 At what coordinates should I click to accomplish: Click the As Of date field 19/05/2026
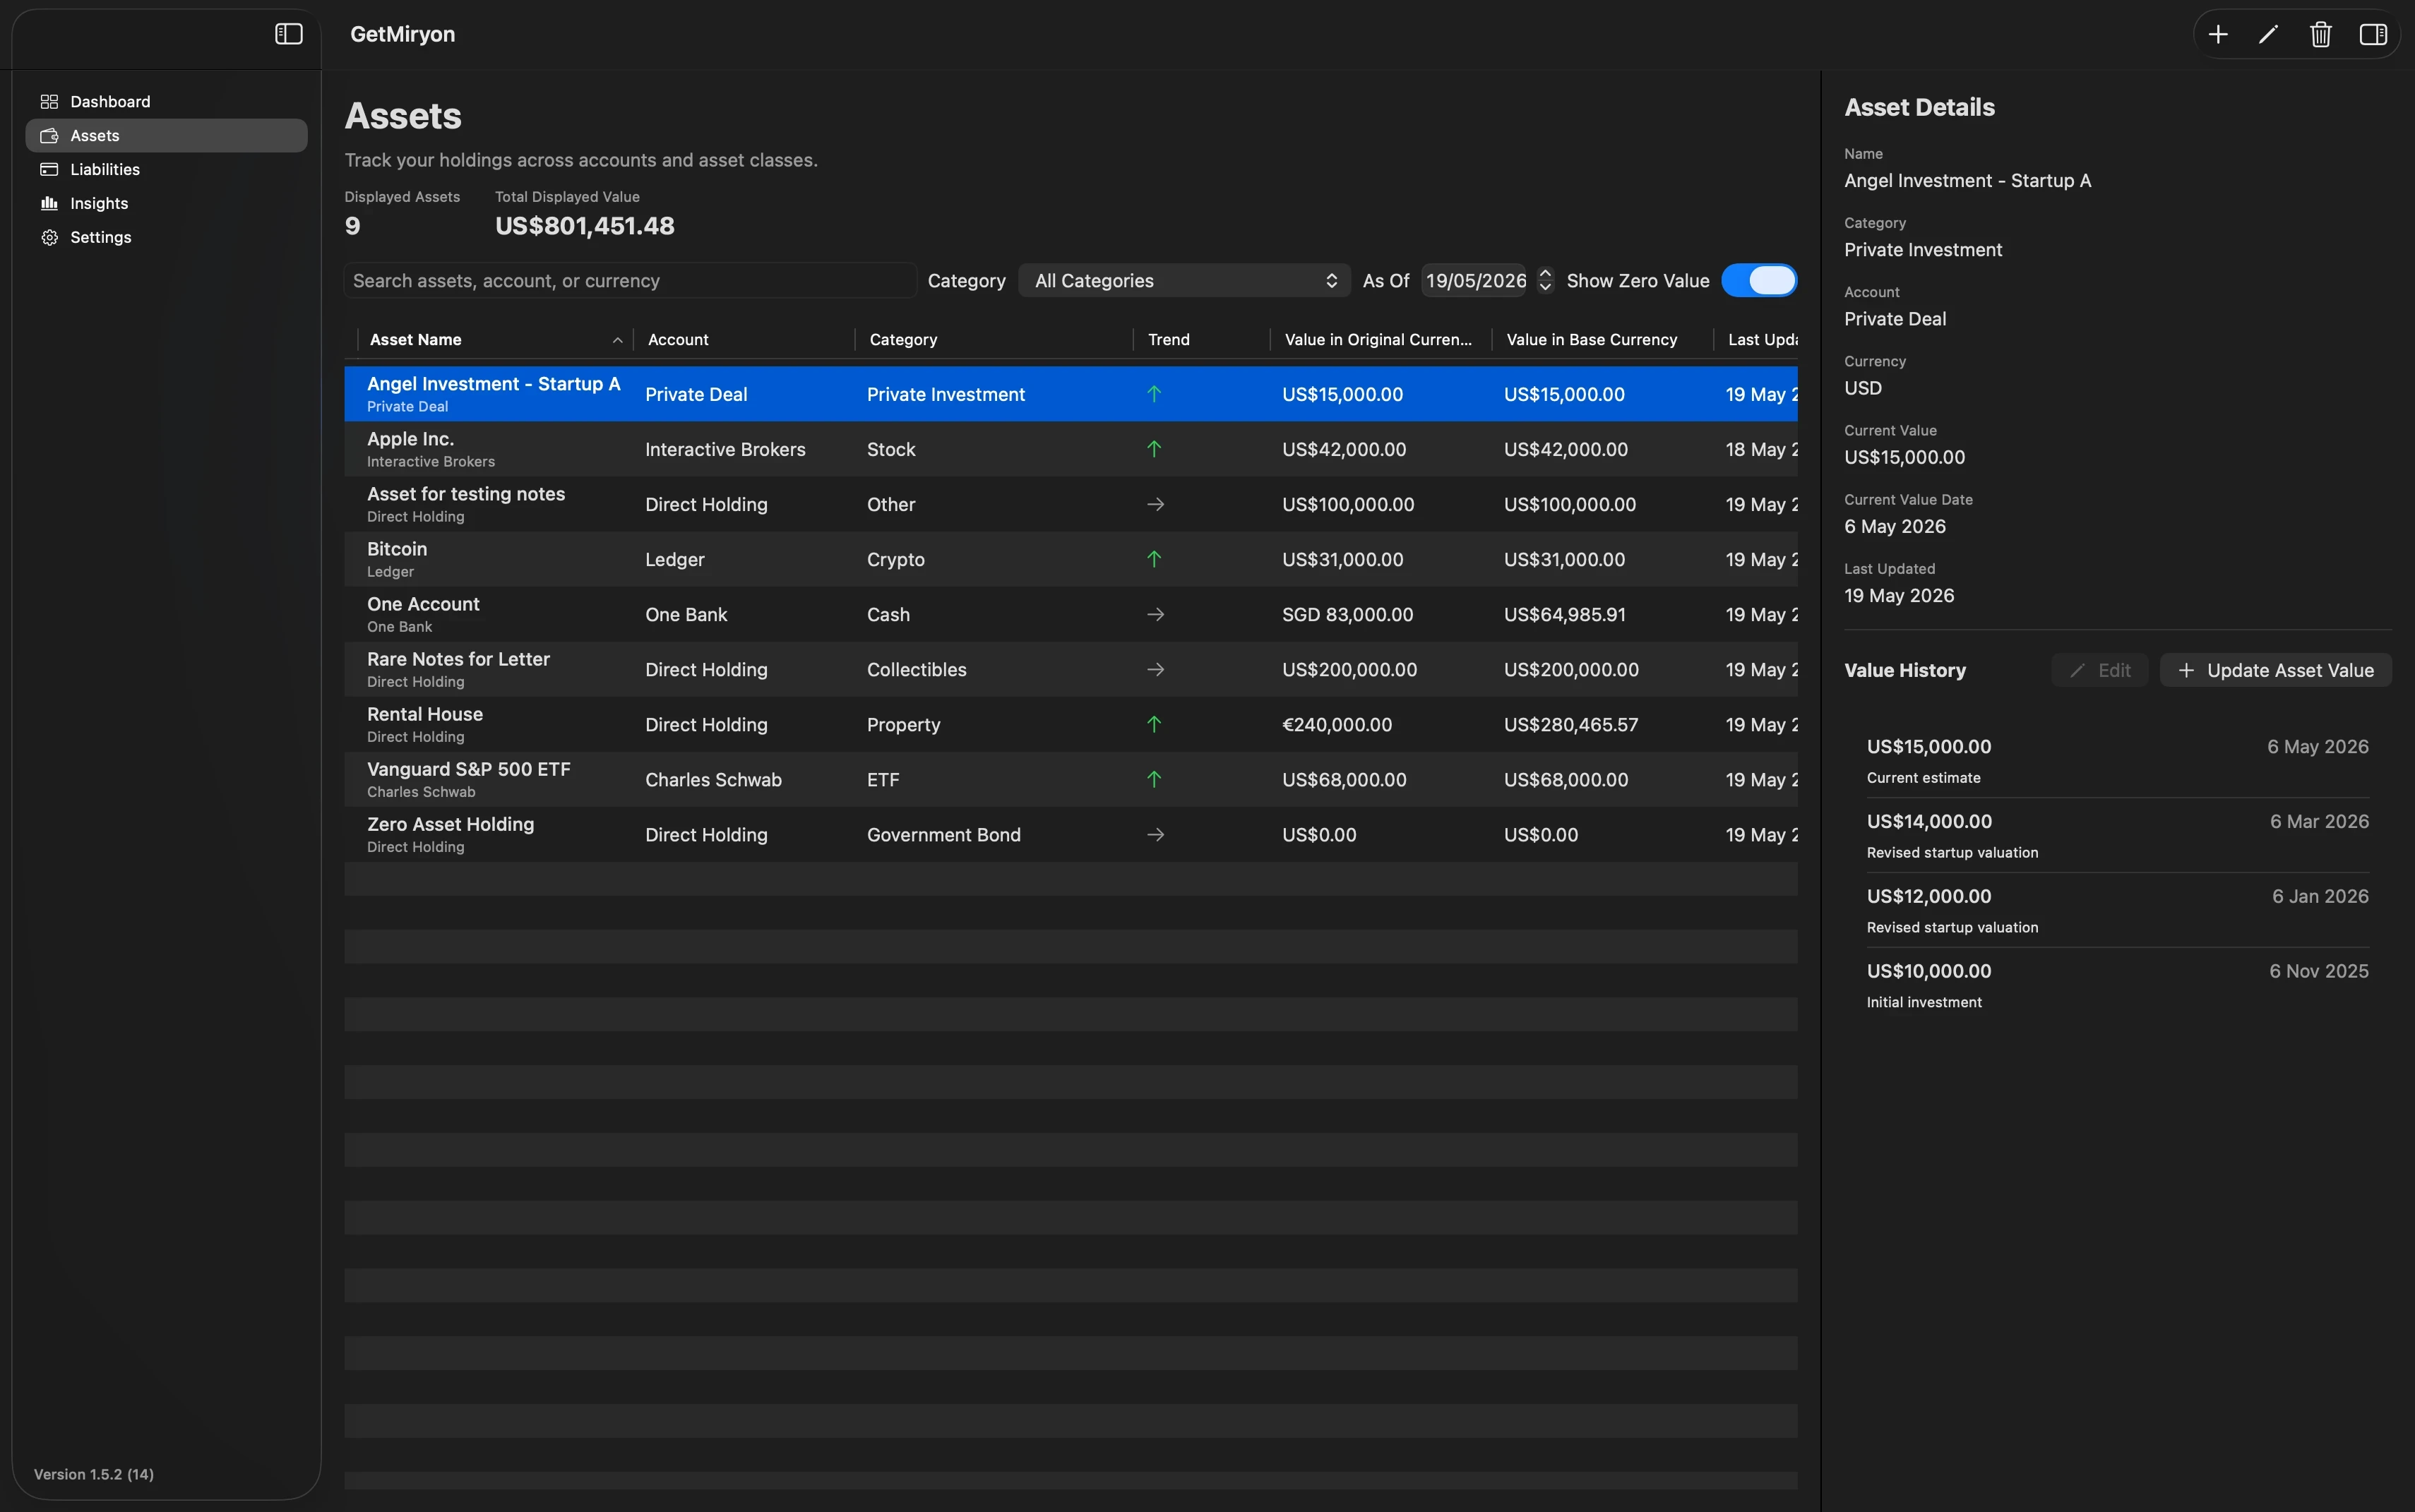point(1474,281)
